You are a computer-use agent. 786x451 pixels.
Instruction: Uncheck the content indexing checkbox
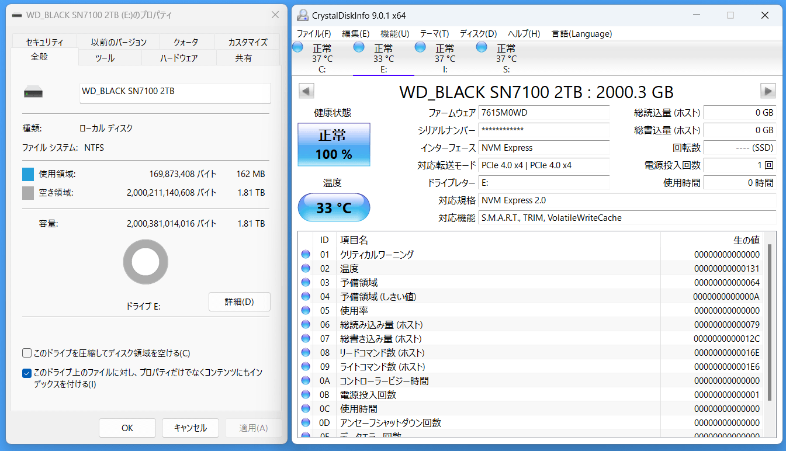click(27, 373)
